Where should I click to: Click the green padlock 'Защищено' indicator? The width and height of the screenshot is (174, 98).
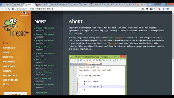click(x=22, y=9)
